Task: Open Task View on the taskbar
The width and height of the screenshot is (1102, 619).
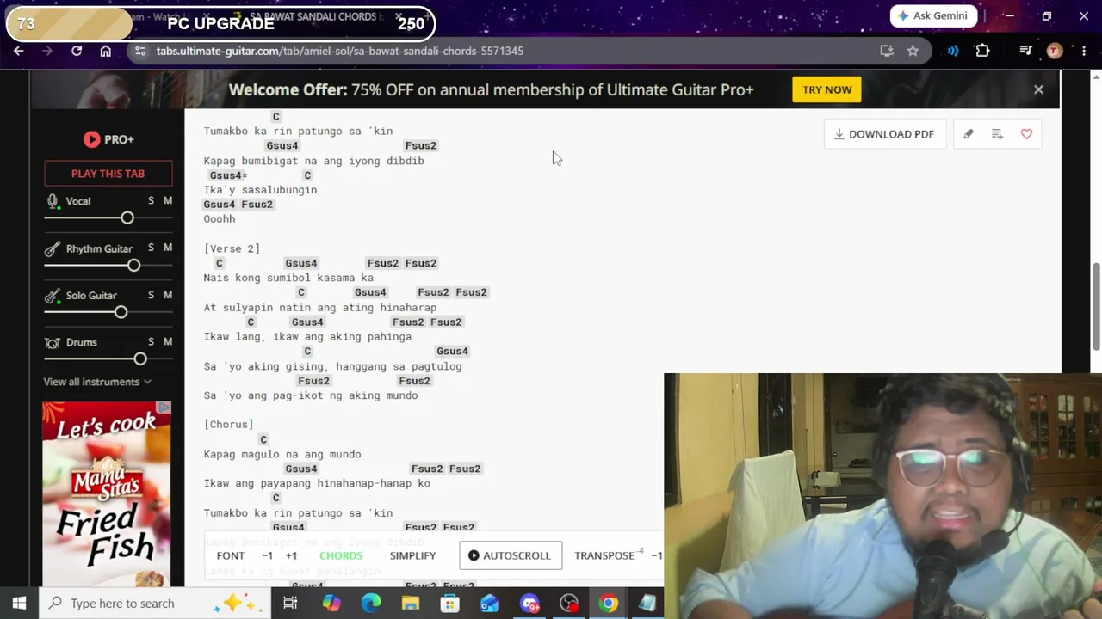Action: (x=290, y=604)
